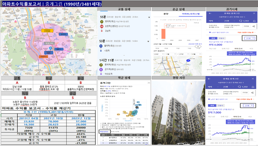Open 25평 size dropdown in lower chart section

coord(248,105)
